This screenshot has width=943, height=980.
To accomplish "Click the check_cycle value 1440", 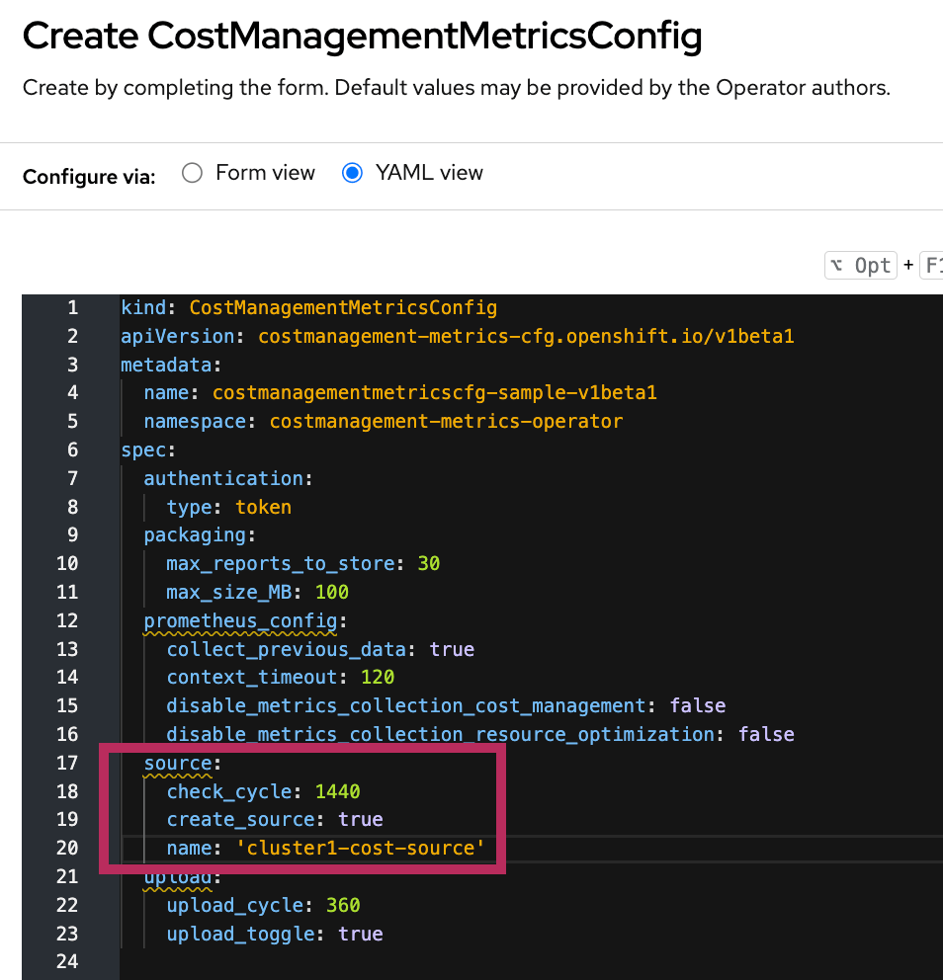I will pos(337,791).
